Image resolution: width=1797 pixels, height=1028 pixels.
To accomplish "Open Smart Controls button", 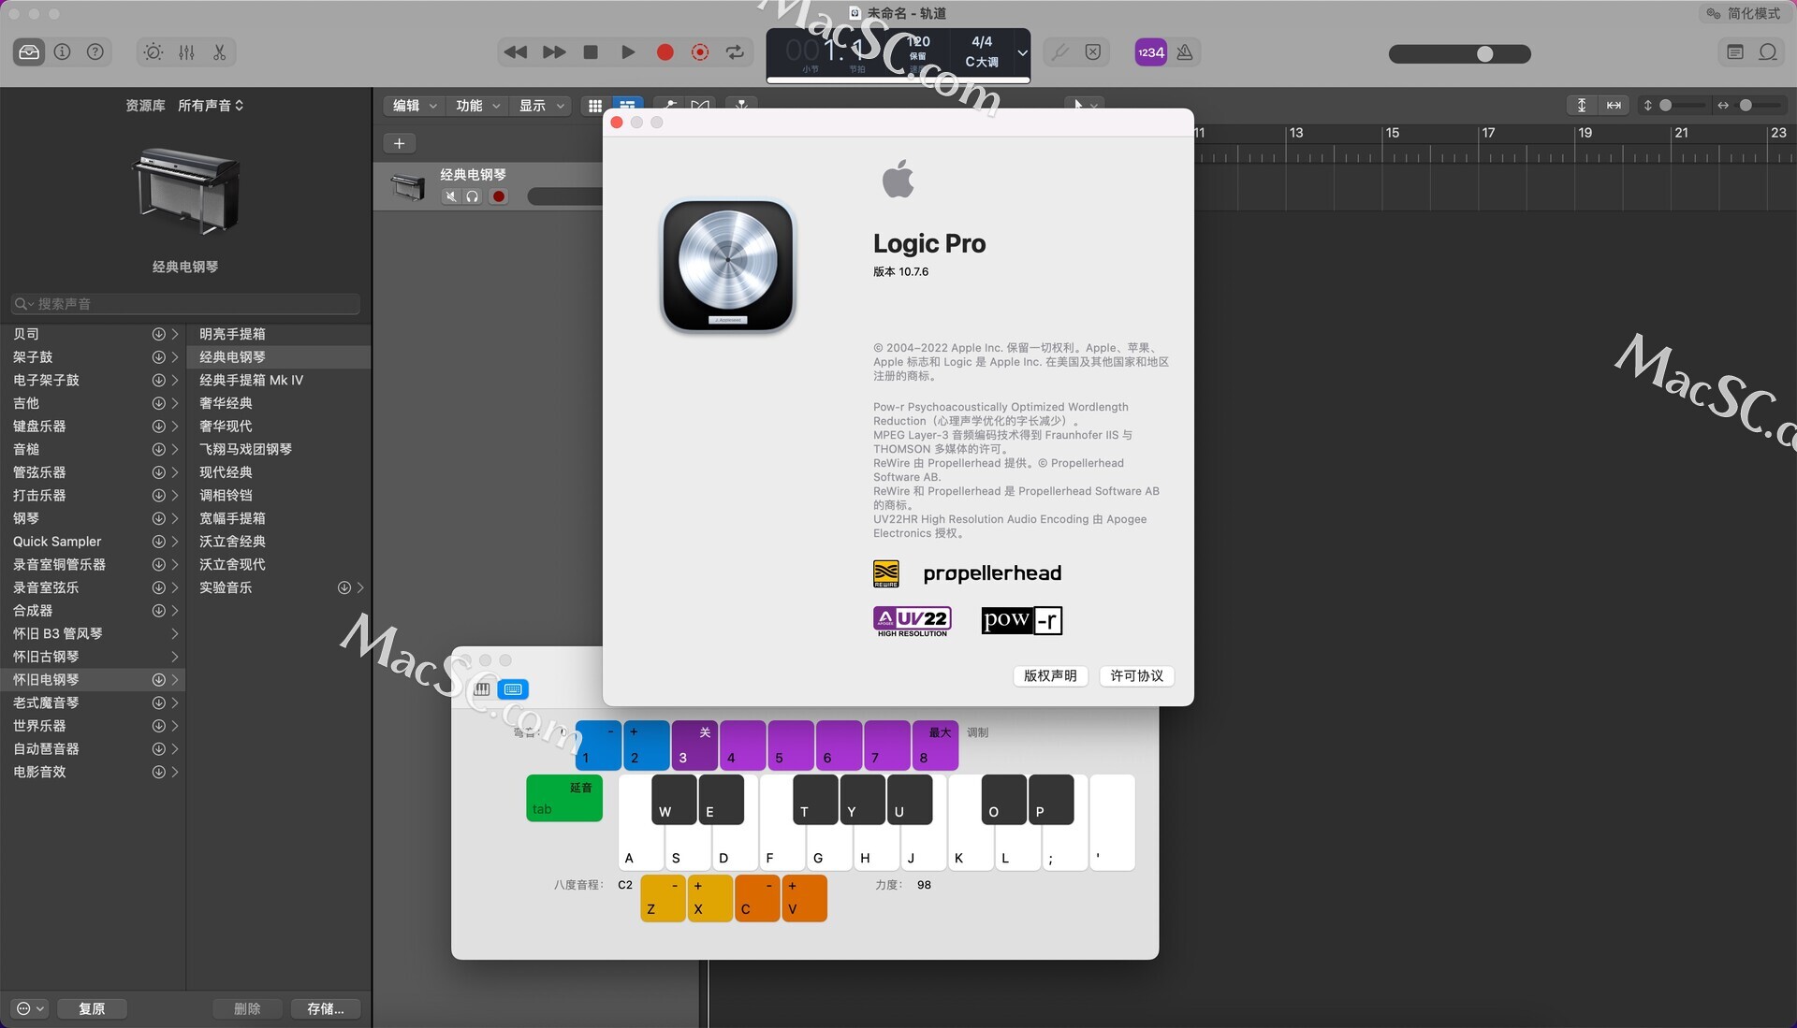I will click(x=153, y=52).
